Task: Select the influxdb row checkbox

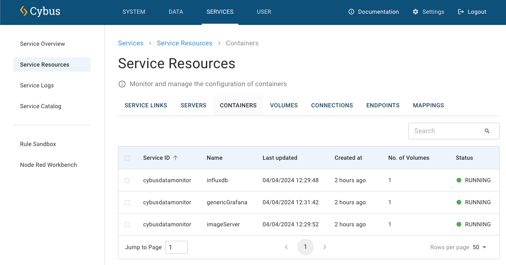Action: 127,181
